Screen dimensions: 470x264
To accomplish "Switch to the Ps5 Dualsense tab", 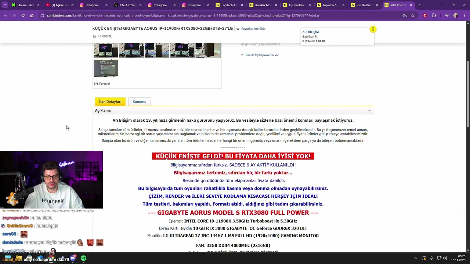I will [364, 5].
